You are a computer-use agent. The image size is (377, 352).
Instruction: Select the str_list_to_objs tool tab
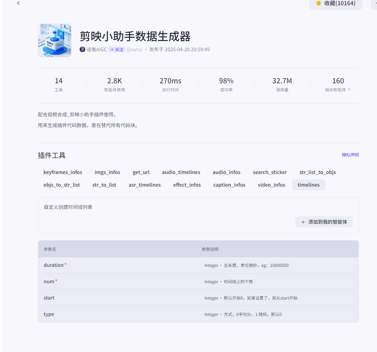tap(318, 172)
